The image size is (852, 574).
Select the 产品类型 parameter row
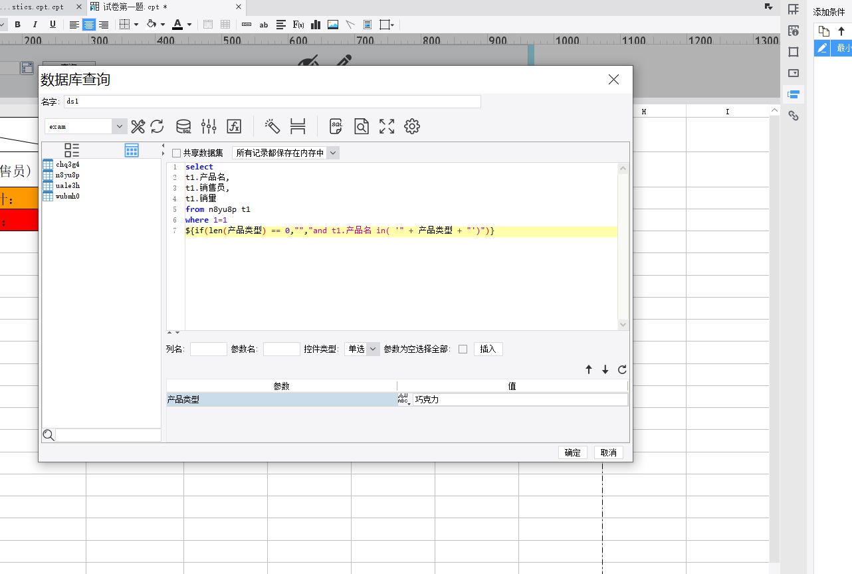282,399
